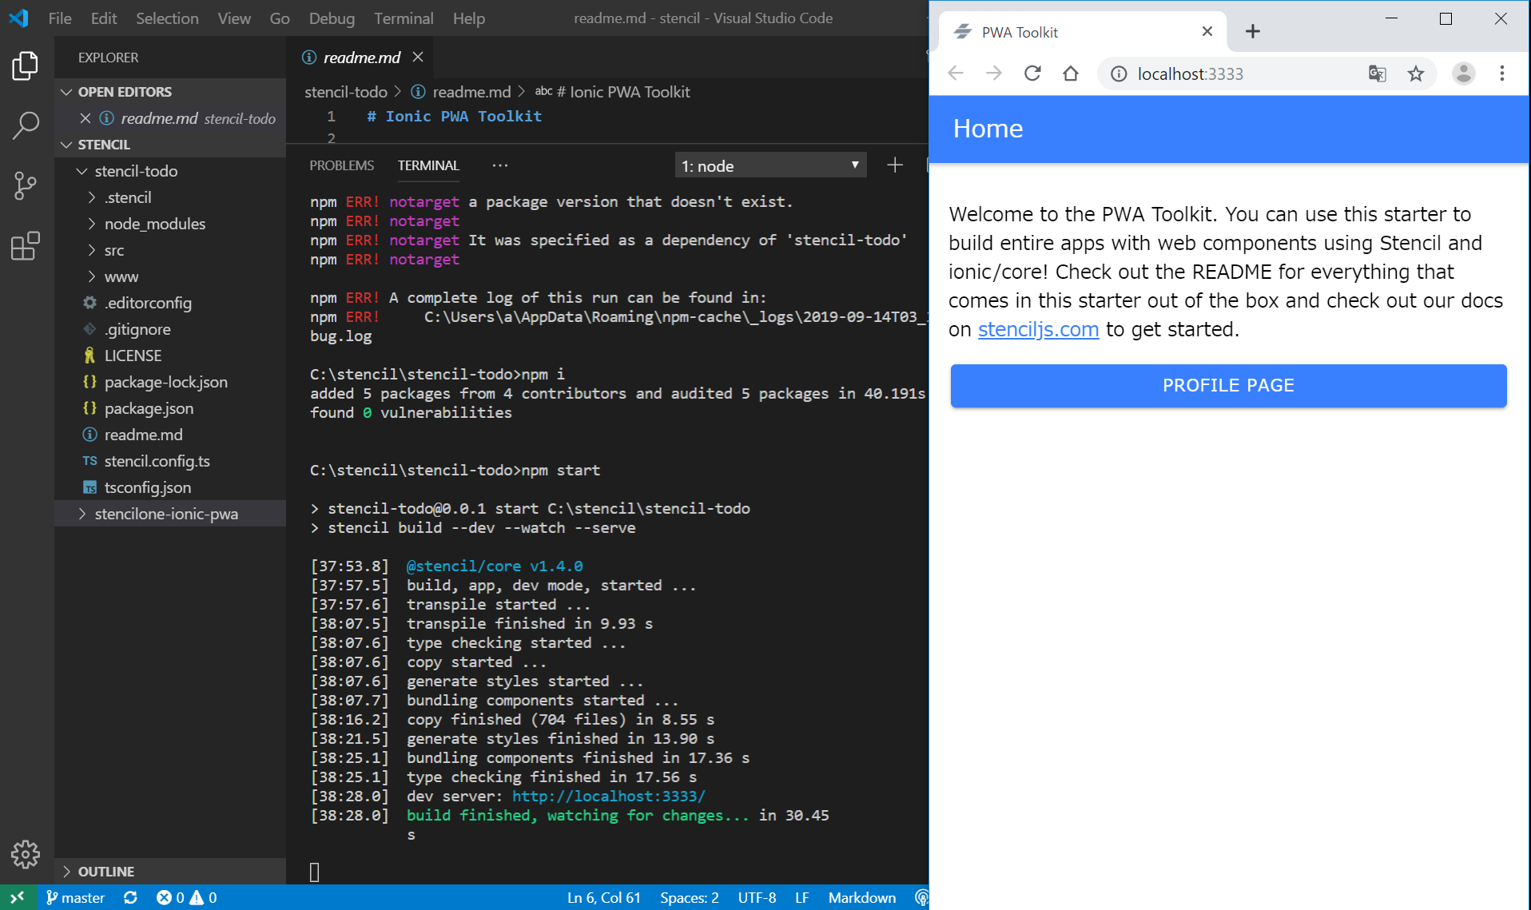Open the Search view in activity bar

(x=26, y=125)
